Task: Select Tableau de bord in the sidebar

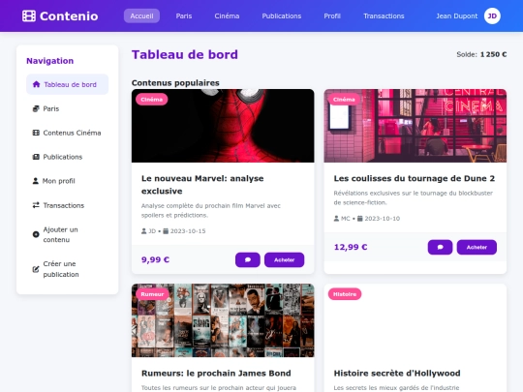Action: click(68, 84)
